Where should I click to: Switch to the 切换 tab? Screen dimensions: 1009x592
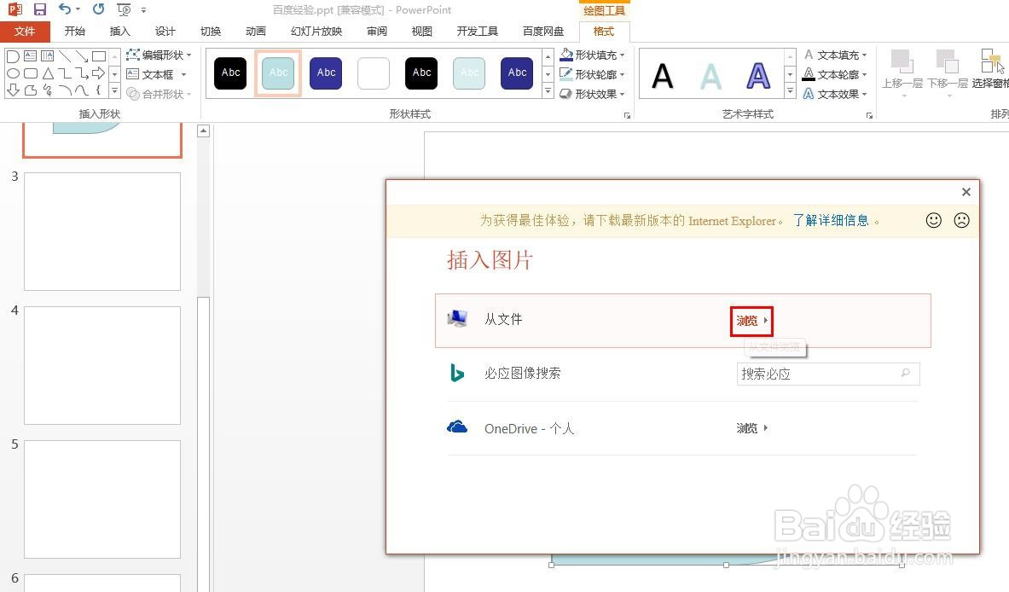211,31
